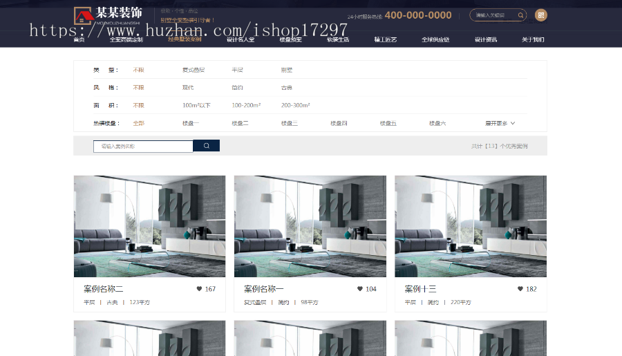
Task: Filter type by 平层
Action: pos(237,70)
